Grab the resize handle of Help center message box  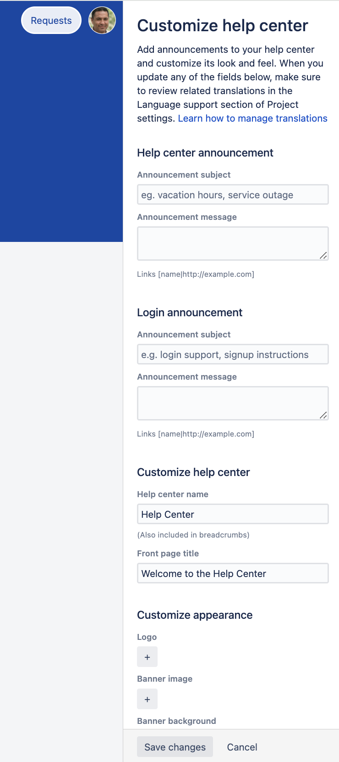(x=323, y=256)
